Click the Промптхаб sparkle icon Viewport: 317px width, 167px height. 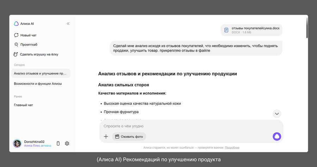(x=16, y=45)
